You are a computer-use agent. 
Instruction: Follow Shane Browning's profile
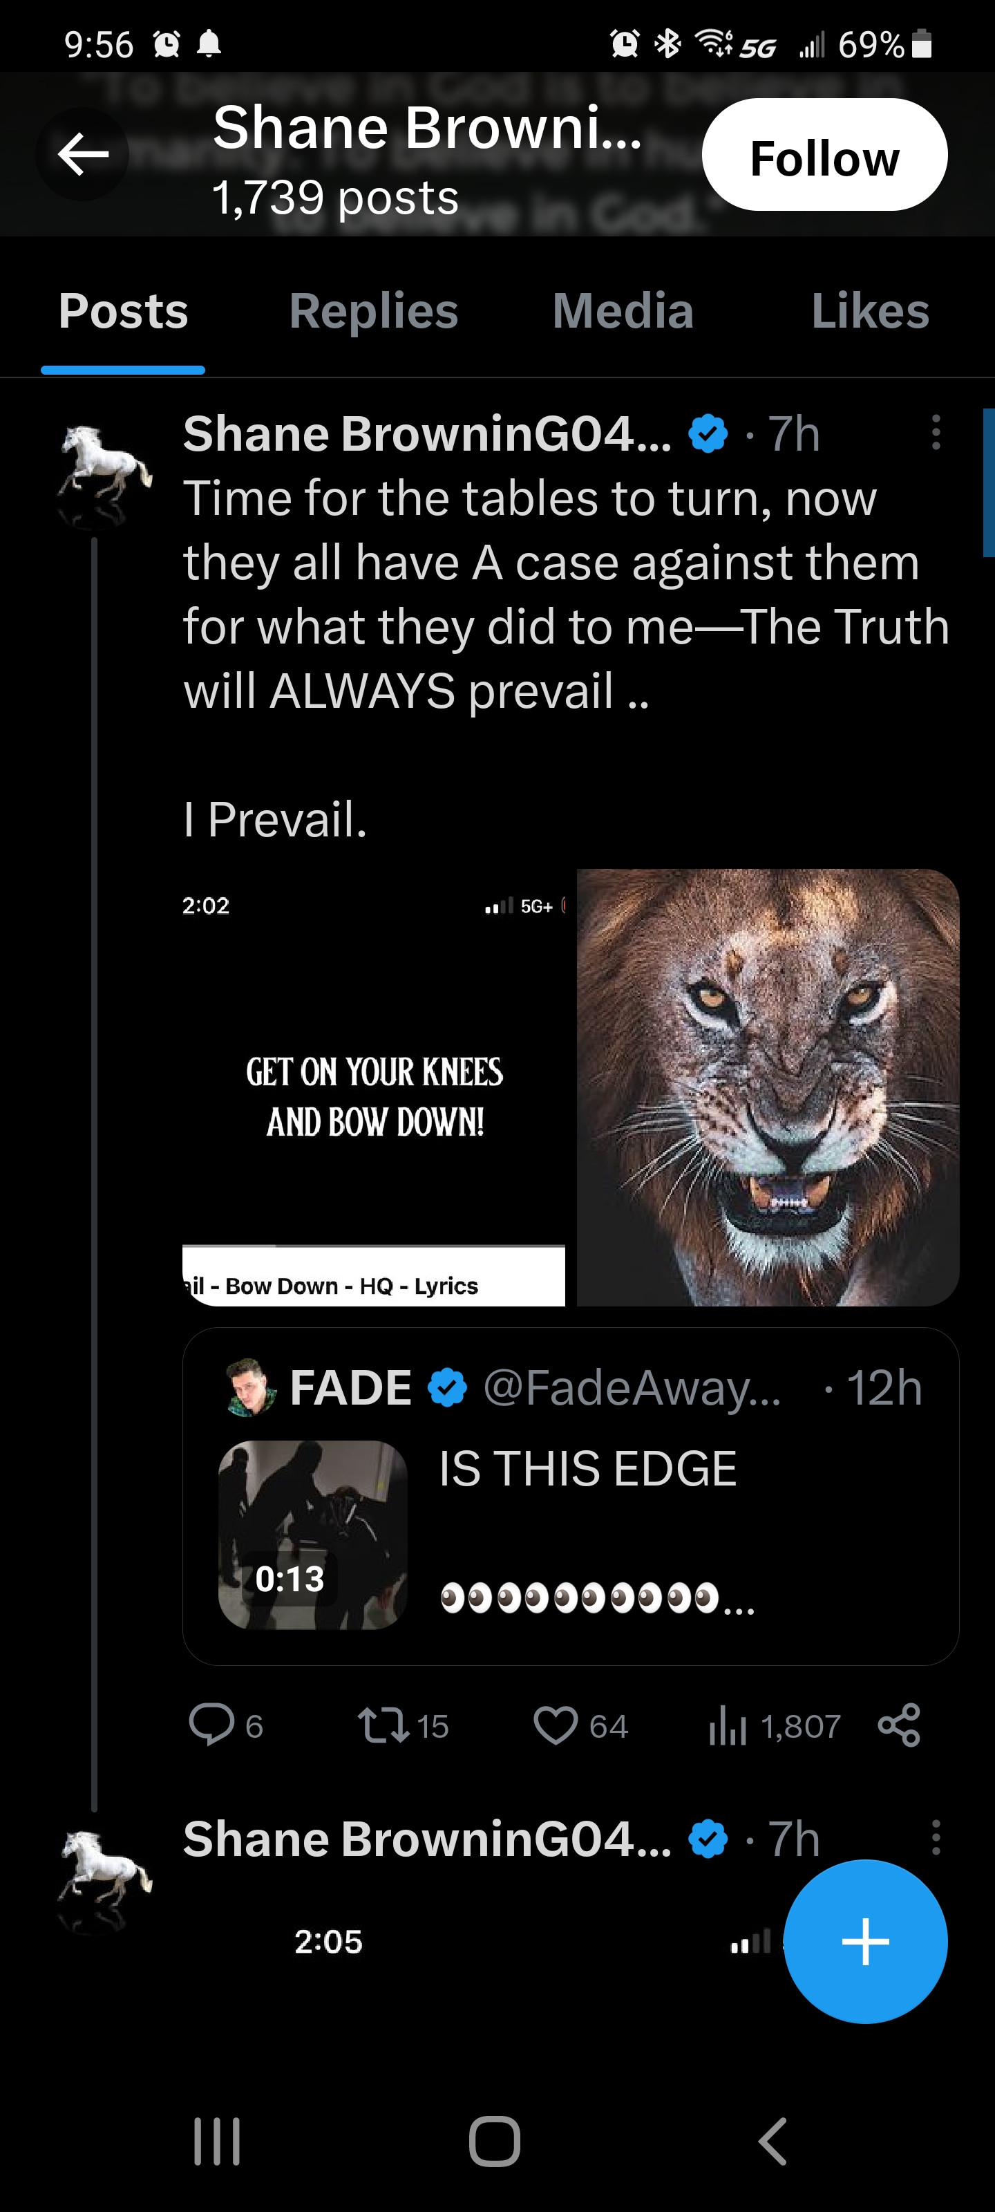click(824, 156)
